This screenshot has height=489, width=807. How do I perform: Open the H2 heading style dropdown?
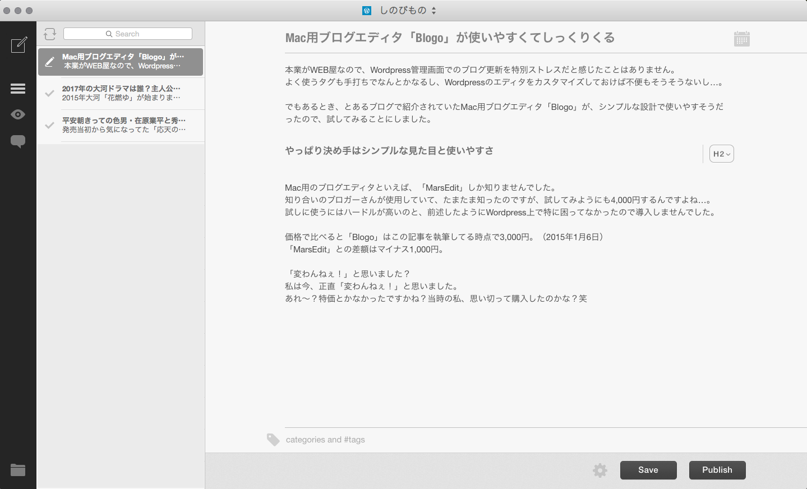coord(721,154)
